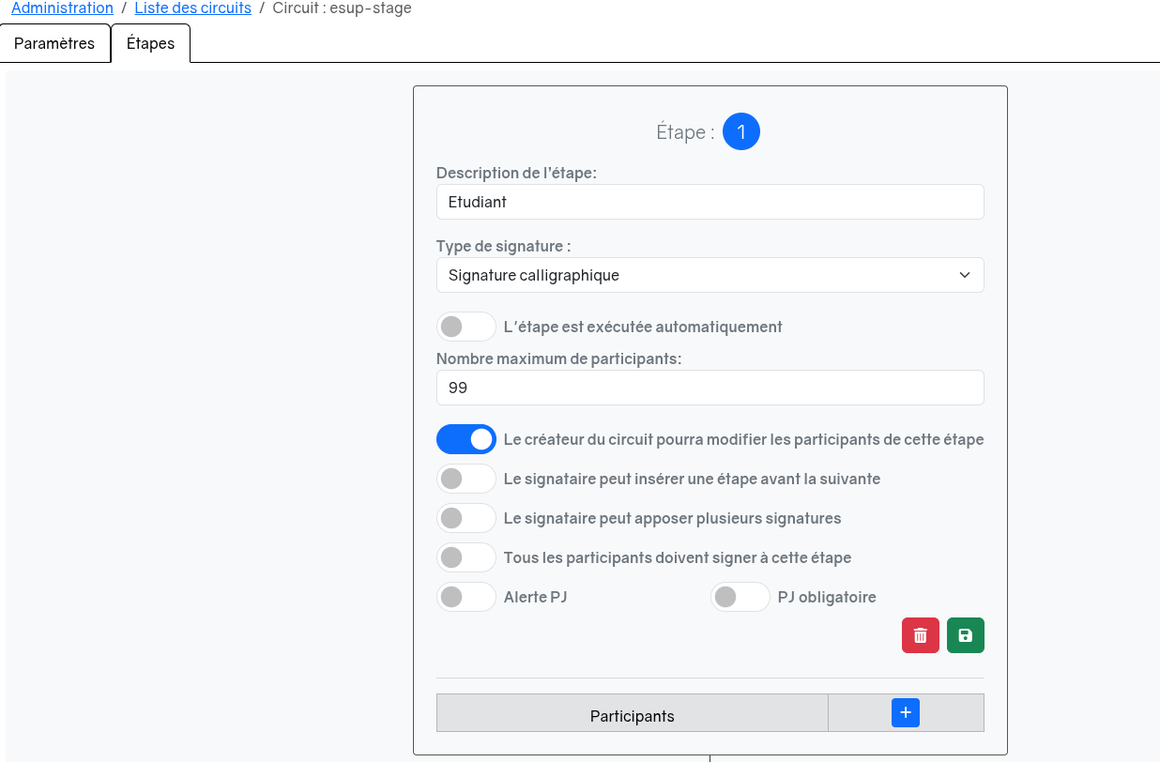This screenshot has width=1160, height=762.
Task: Enable signer can insert a step switch
Action: tap(466, 479)
